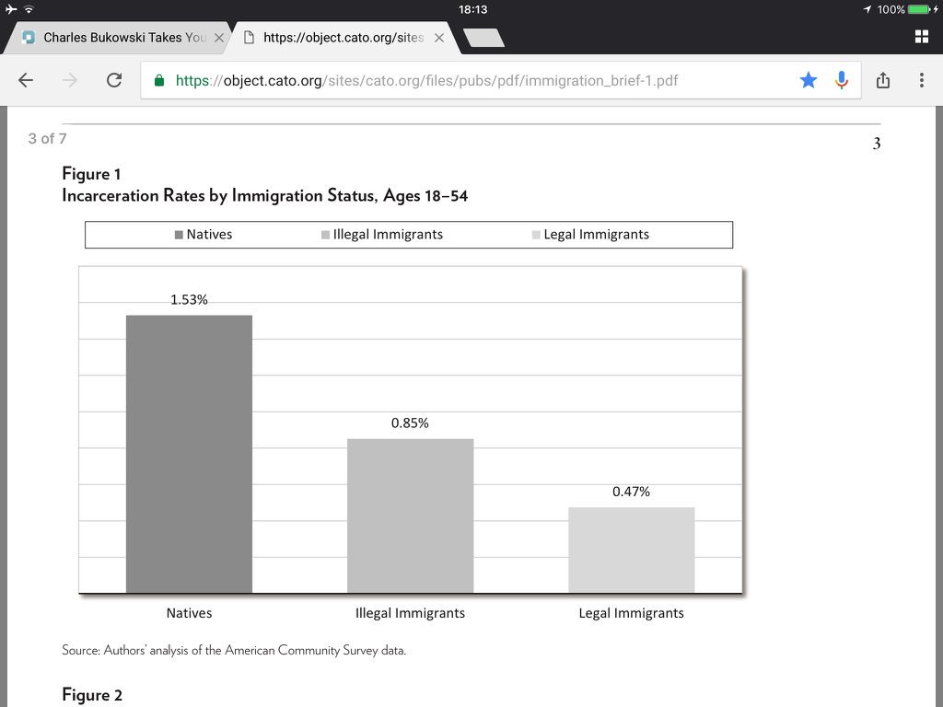Click the location services arrow icon
The height and width of the screenshot is (707, 943).
[867, 9]
